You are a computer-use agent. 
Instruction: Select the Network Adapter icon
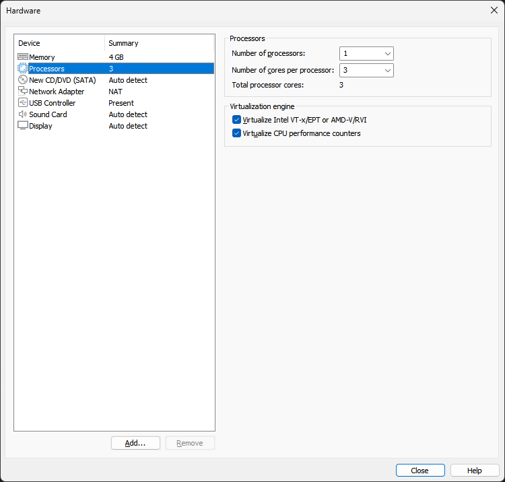click(23, 92)
